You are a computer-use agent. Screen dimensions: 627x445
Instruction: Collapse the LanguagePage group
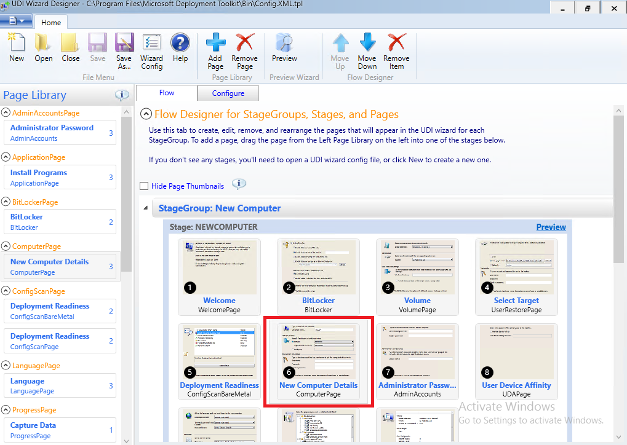6,364
